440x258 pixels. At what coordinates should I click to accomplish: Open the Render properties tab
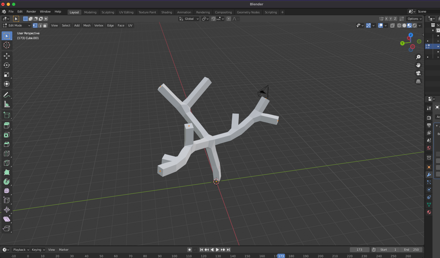point(429,118)
